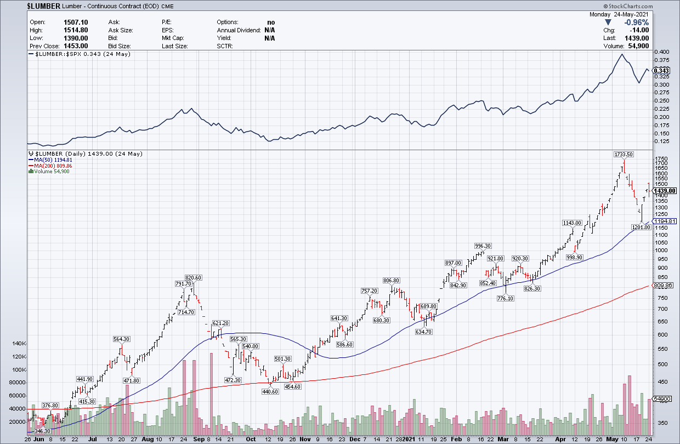Click the 1439.00 last-price tag on right axis
The image size is (680, 444).
click(x=665, y=191)
